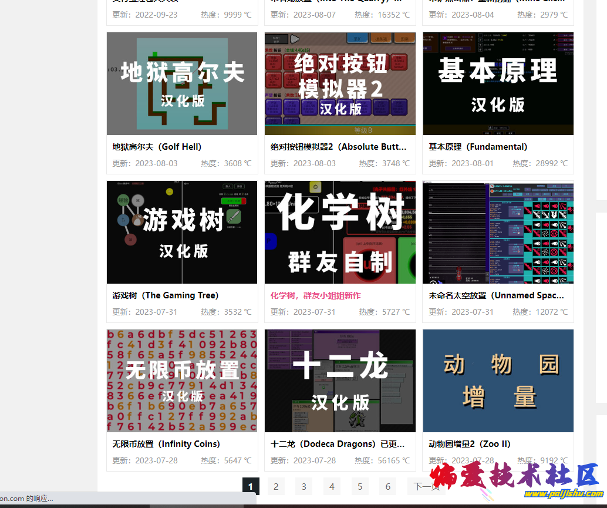Viewport: 607px width, 508px height.
Task: Click update date 2023-08-03 under Golf Hell
Action: coord(145,163)
